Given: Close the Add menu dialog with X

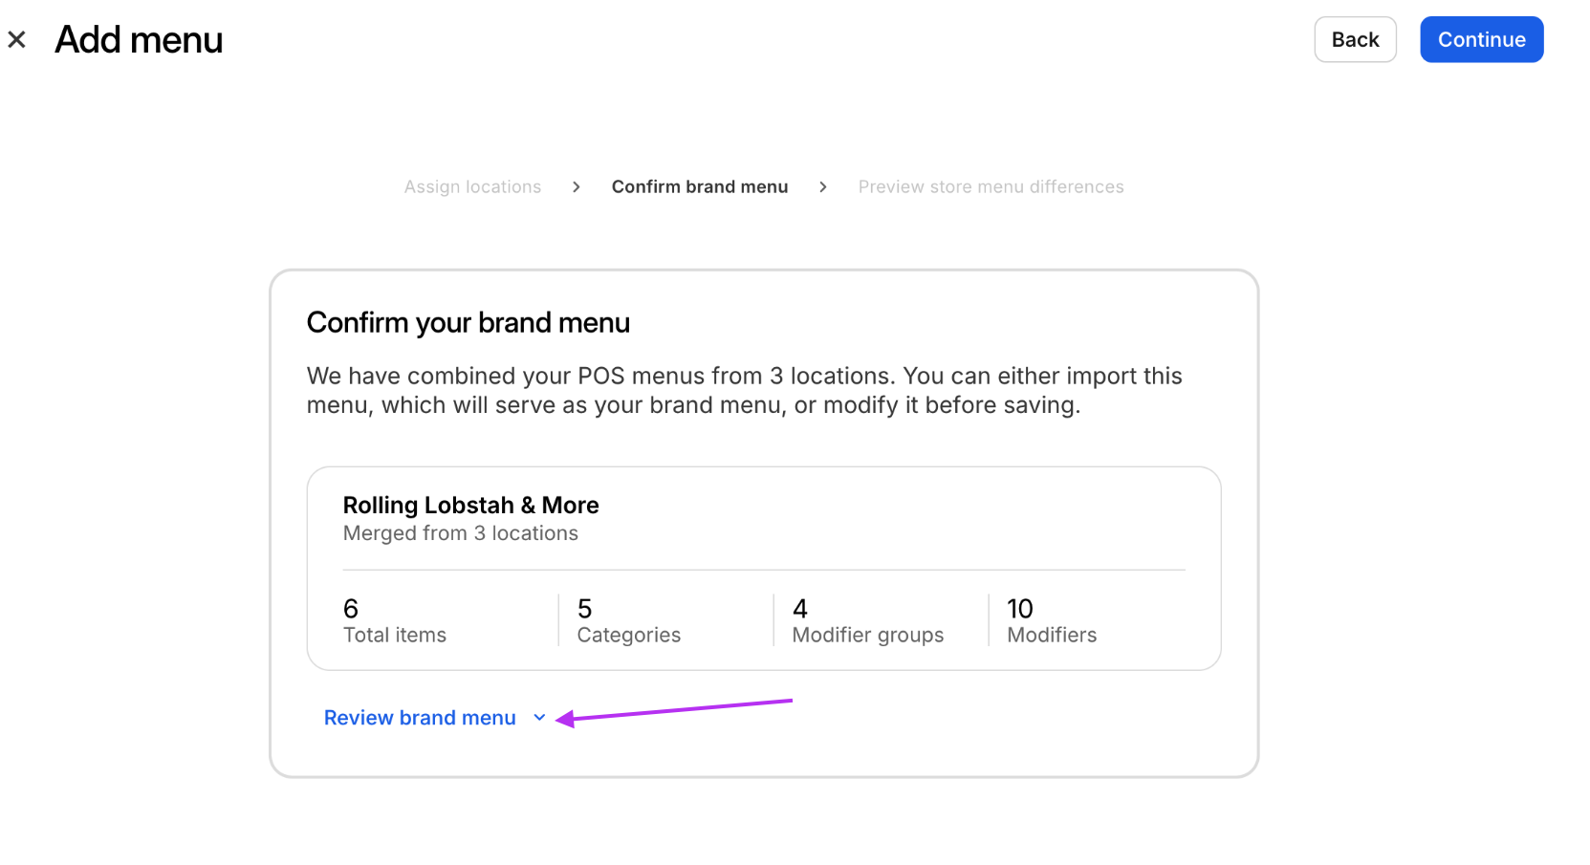Looking at the screenshot, I should click(x=16, y=40).
